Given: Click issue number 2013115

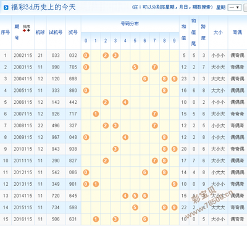Looking at the screenshot, I should 23,184.
